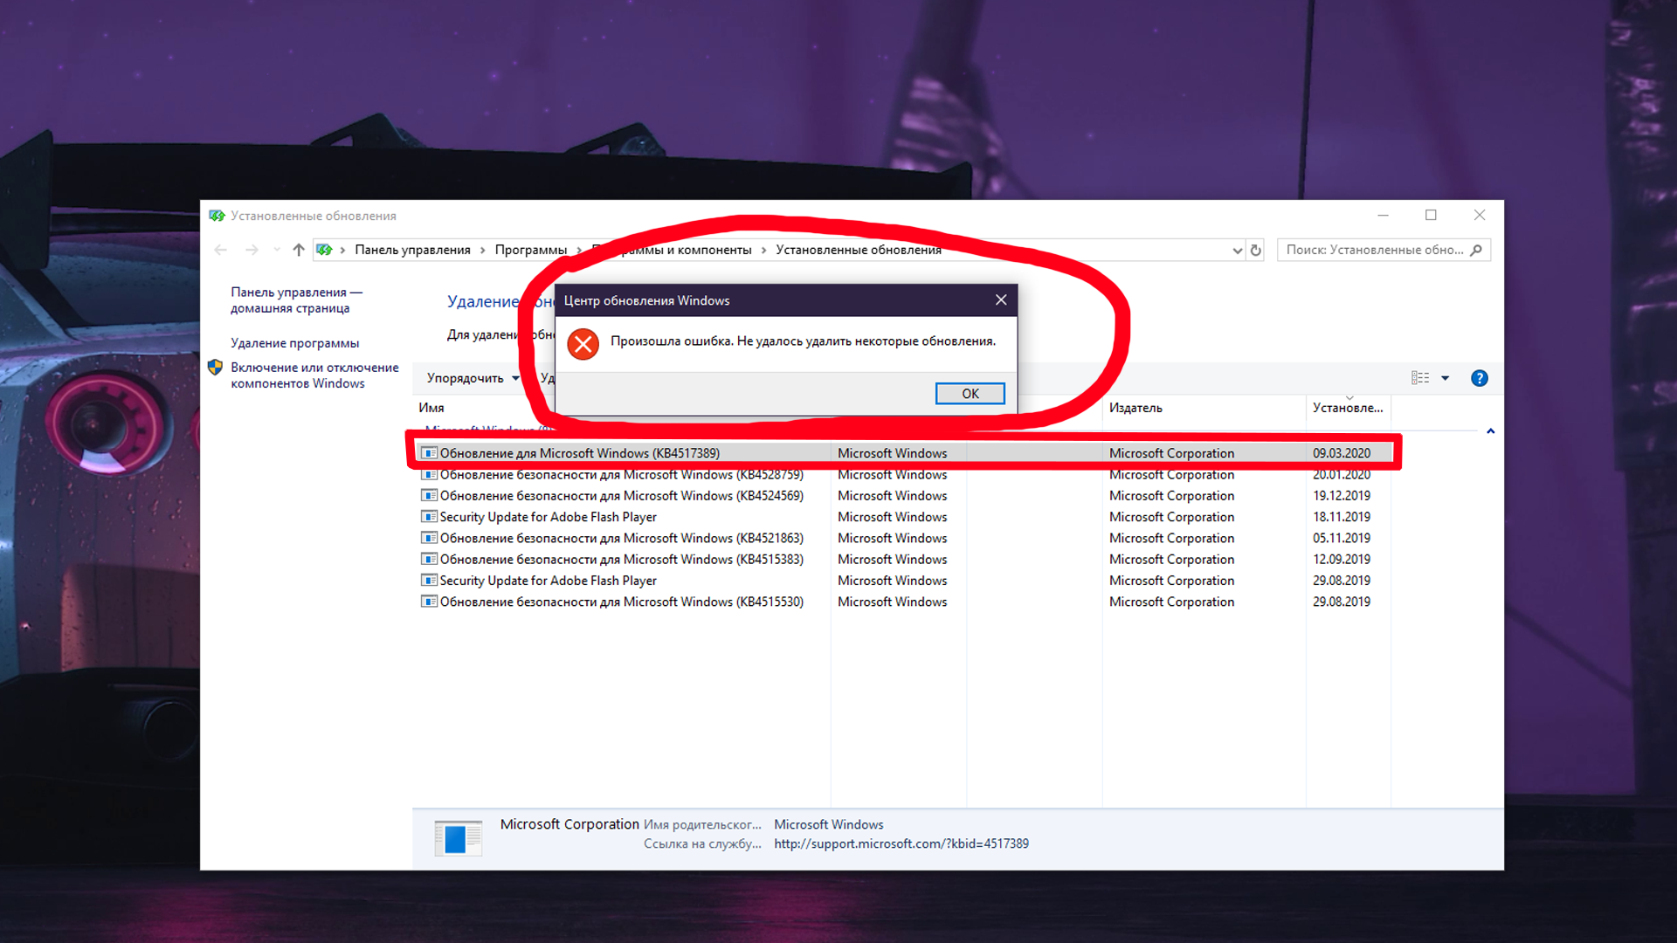Click Установленные обновления breadcrumb
Image resolution: width=1677 pixels, height=943 pixels.
point(859,250)
